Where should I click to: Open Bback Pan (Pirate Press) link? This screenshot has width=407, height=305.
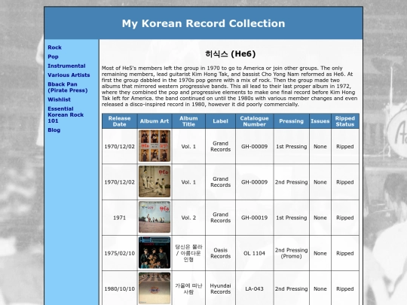[68, 87]
